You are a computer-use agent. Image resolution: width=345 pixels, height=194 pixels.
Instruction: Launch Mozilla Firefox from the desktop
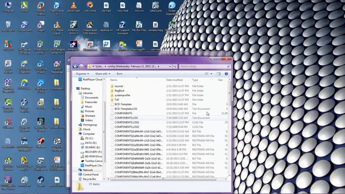(41, 8)
